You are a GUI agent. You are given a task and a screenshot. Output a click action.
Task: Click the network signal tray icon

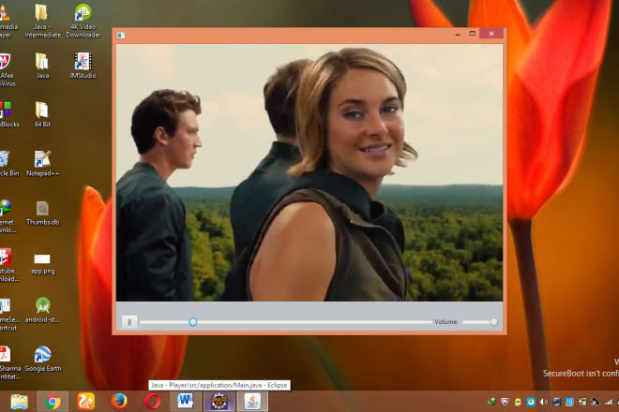click(x=609, y=402)
